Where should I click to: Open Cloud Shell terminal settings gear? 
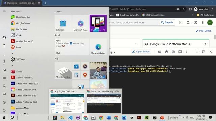coord(166,52)
